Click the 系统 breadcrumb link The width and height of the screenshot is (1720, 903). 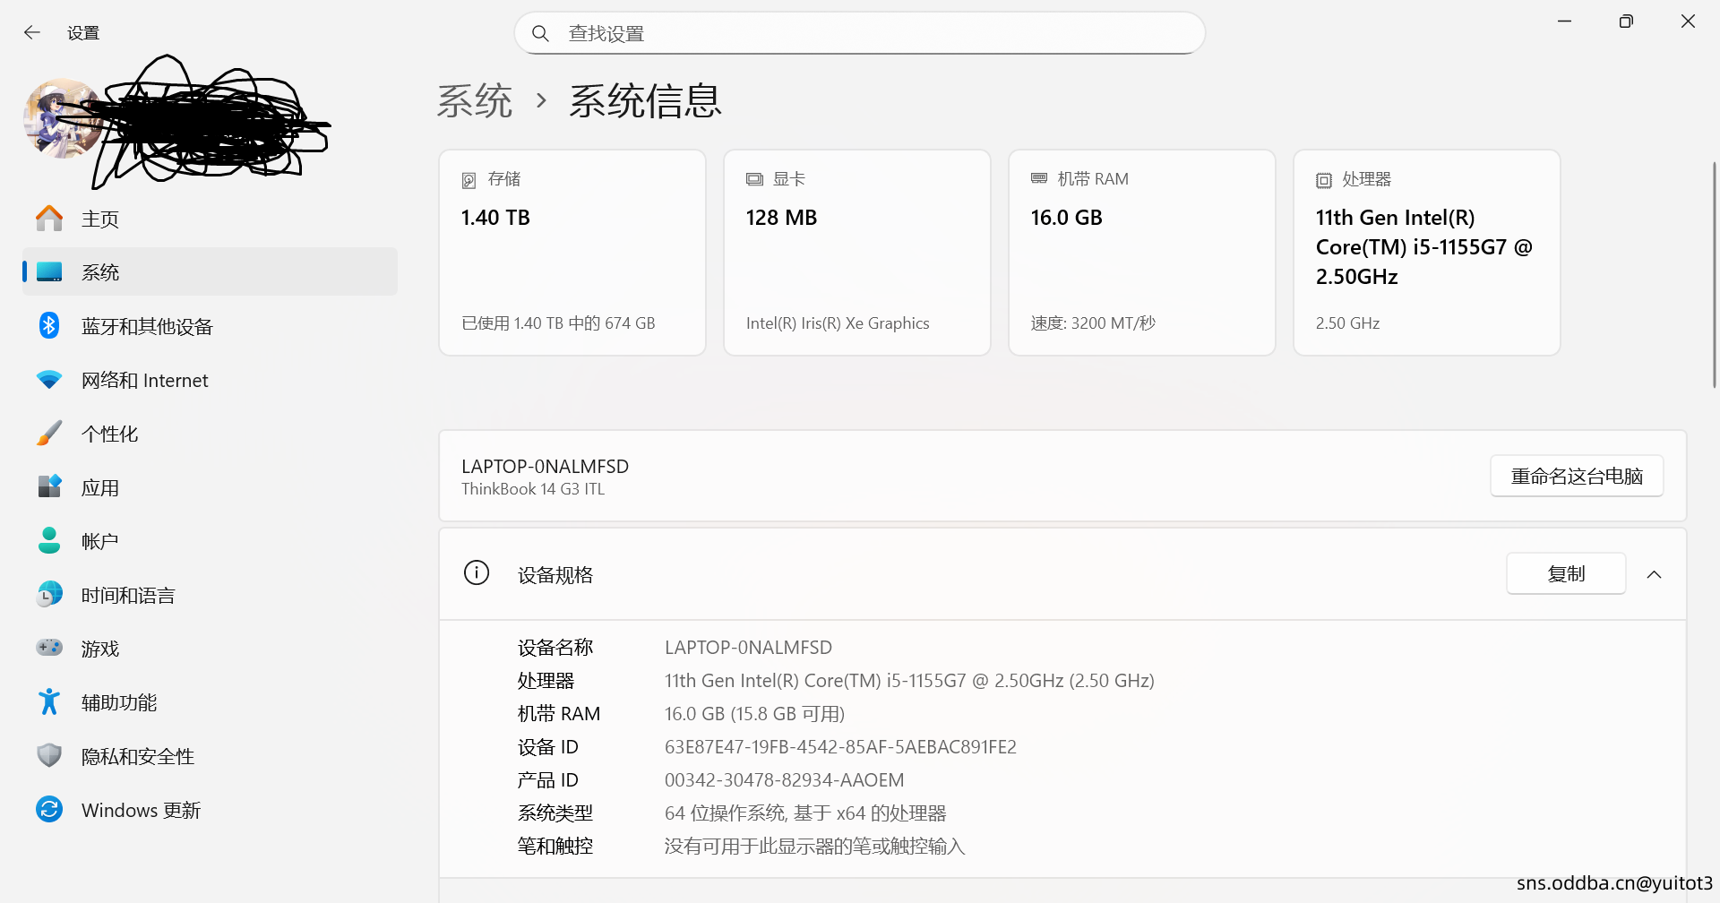tap(475, 100)
